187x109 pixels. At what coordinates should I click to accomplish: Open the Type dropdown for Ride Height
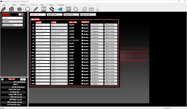pos(59,28)
